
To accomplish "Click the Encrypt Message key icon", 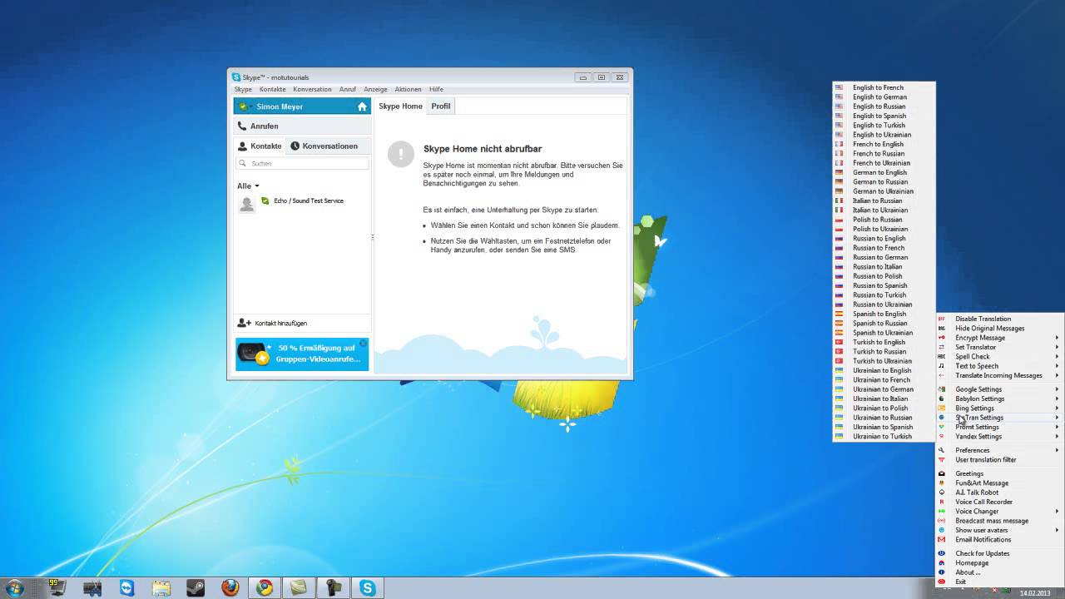I will tap(942, 338).
